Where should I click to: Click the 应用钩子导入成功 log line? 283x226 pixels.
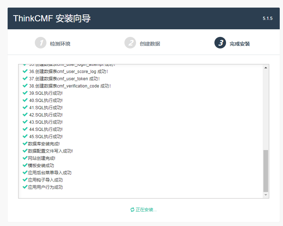45,180
